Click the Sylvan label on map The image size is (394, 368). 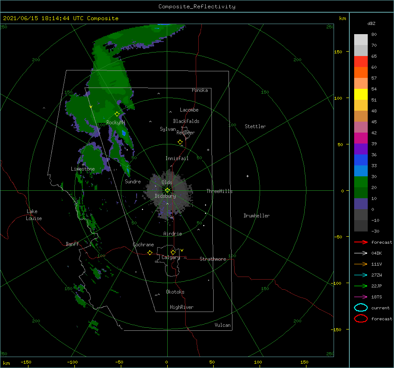(168, 129)
